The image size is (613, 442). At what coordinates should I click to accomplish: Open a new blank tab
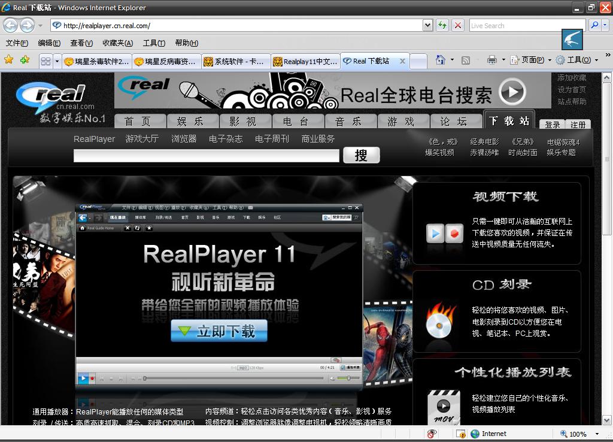tap(418, 62)
